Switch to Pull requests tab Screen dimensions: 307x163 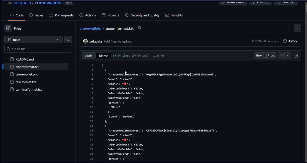click(61, 15)
